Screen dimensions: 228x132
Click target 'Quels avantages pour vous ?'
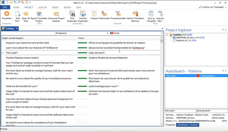[x=104, y=86]
